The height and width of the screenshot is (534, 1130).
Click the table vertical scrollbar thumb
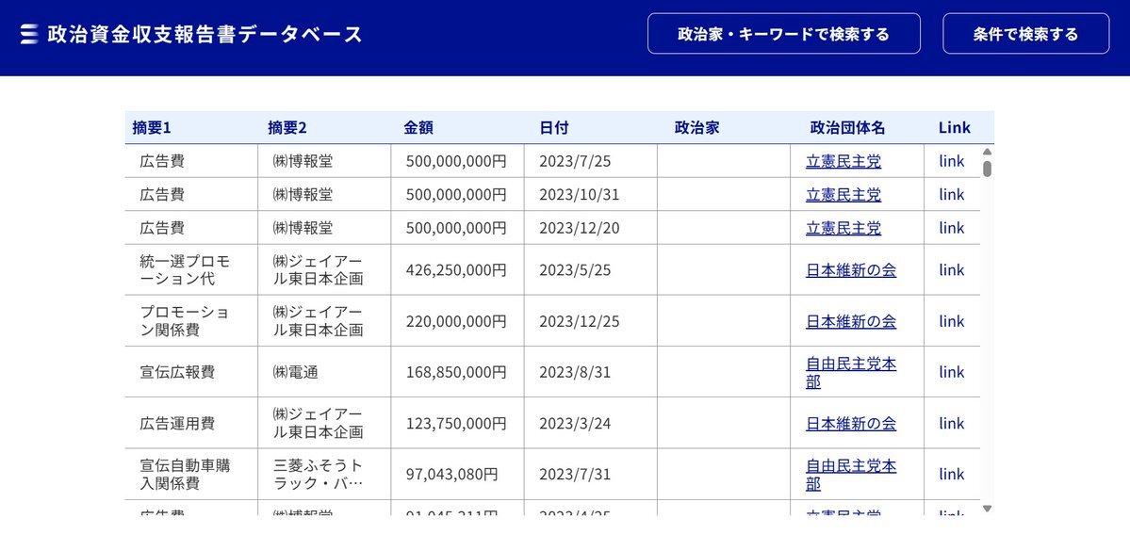point(988,169)
